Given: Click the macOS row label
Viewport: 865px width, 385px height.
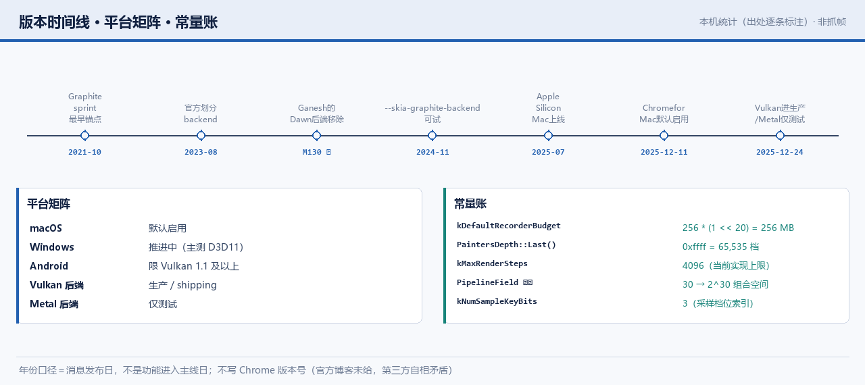Looking at the screenshot, I should [x=46, y=228].
